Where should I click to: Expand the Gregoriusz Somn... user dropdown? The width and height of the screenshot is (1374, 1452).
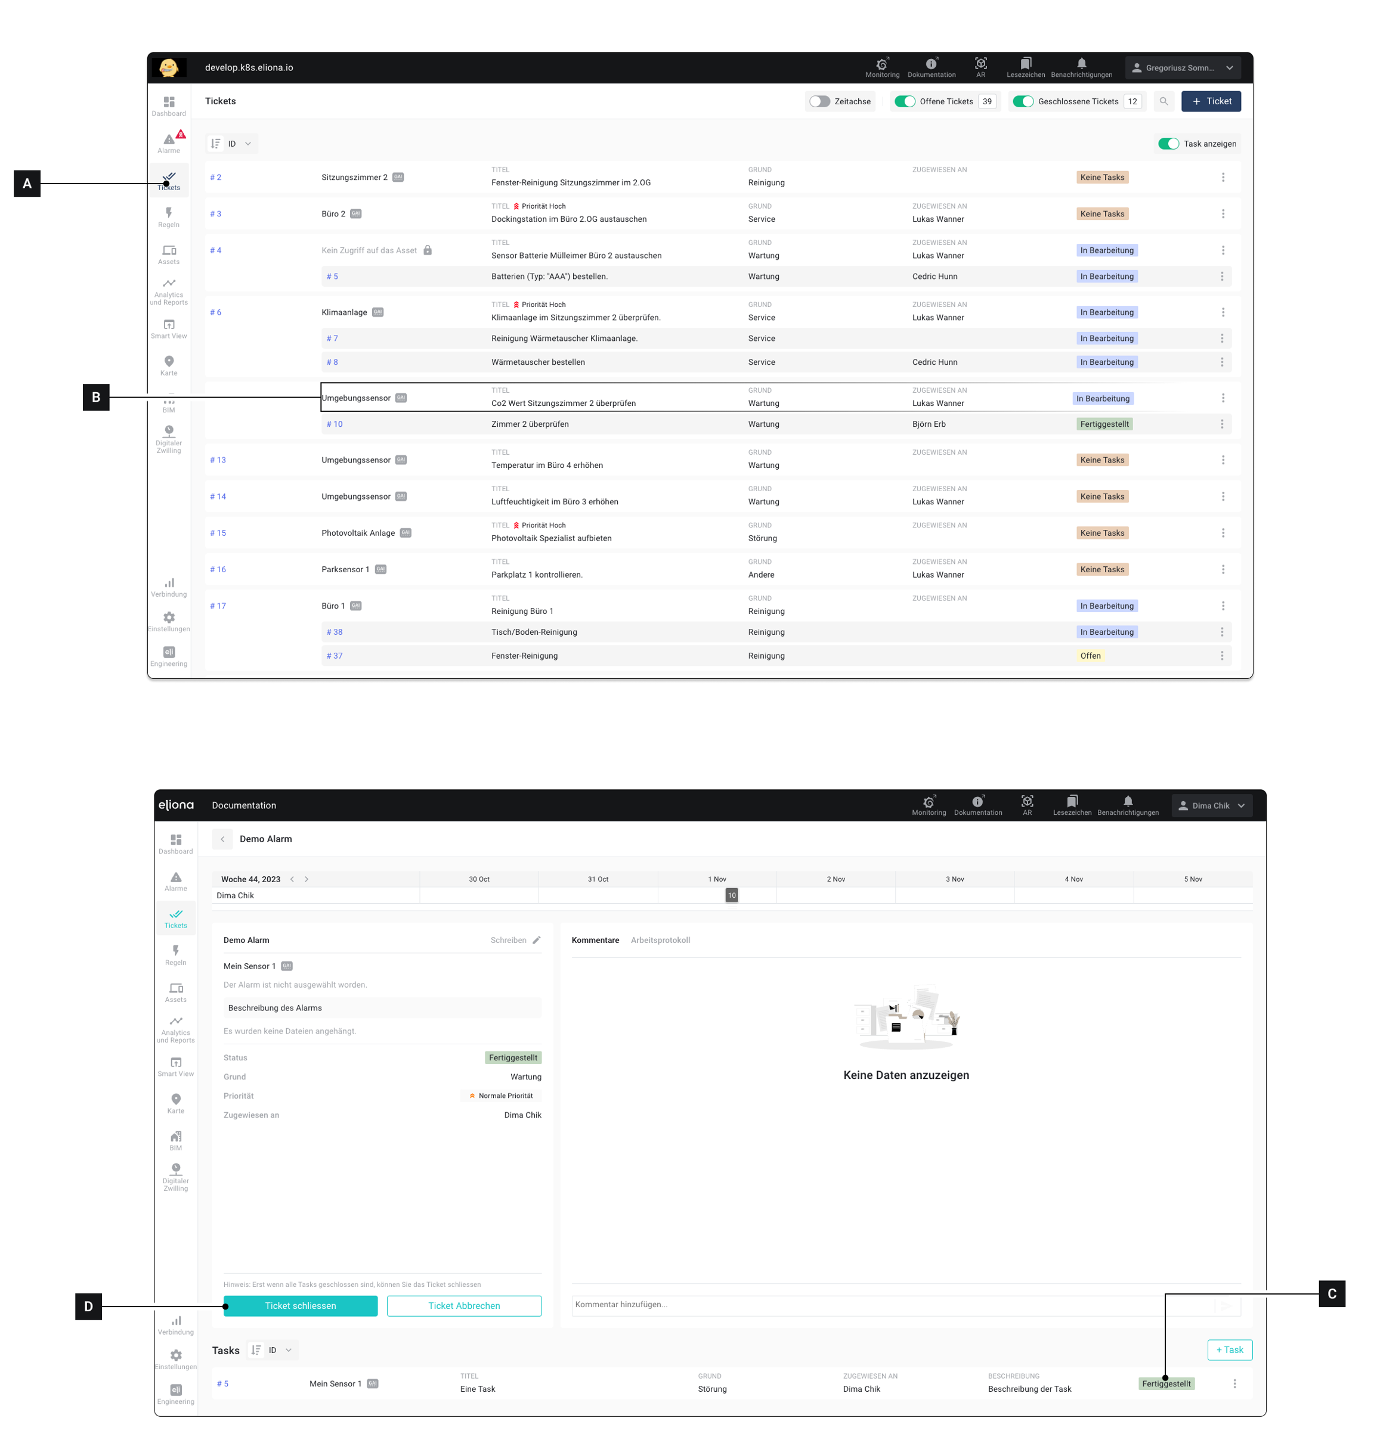[1182, 68]
